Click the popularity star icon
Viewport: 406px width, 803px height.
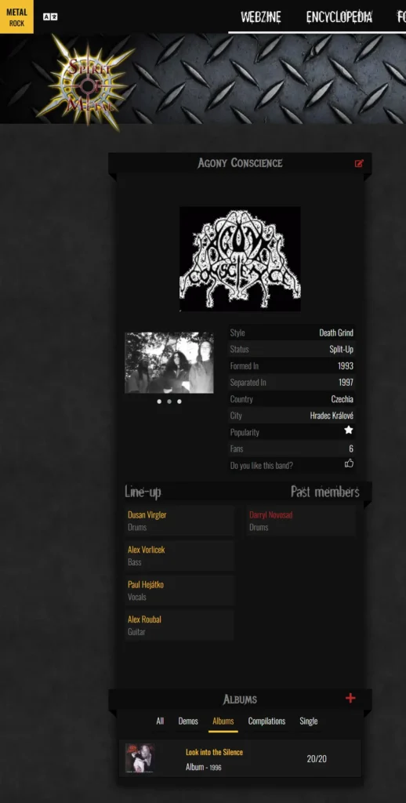349,431
